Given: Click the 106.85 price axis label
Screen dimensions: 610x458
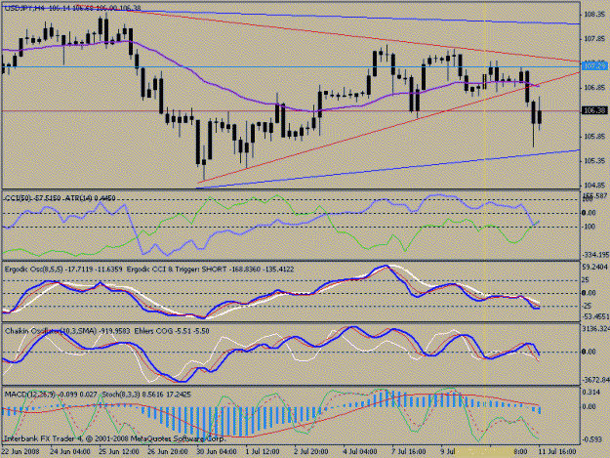Looking at the screenshot, I should [593, 88].
